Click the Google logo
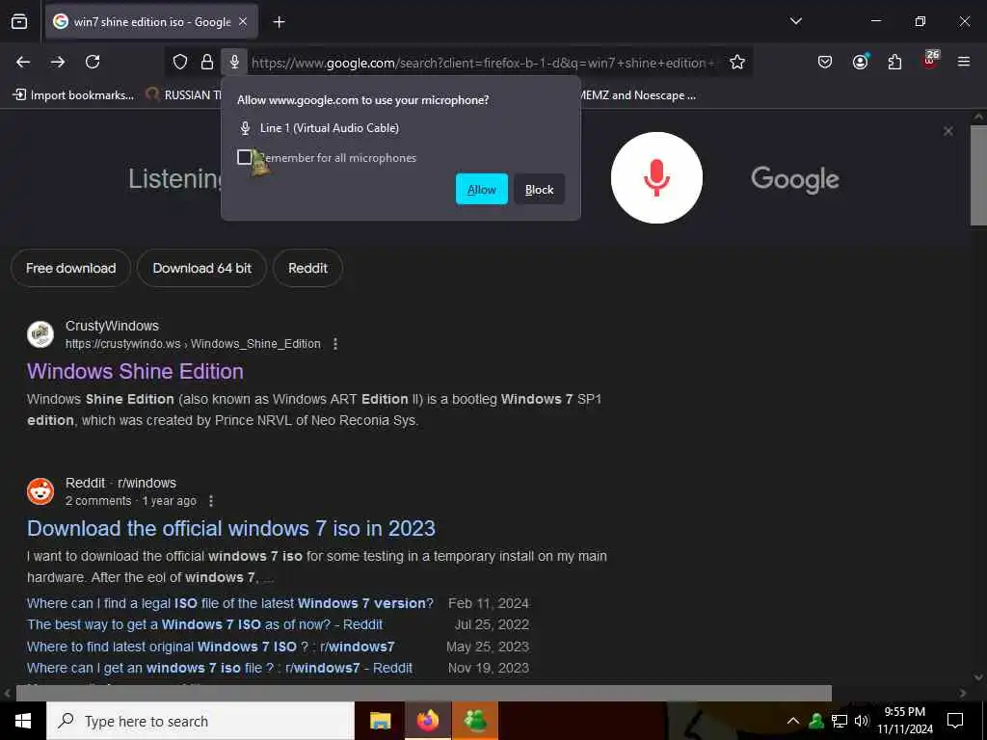The height and width of the screenshot is (740, 987). (x=794, y=179)
